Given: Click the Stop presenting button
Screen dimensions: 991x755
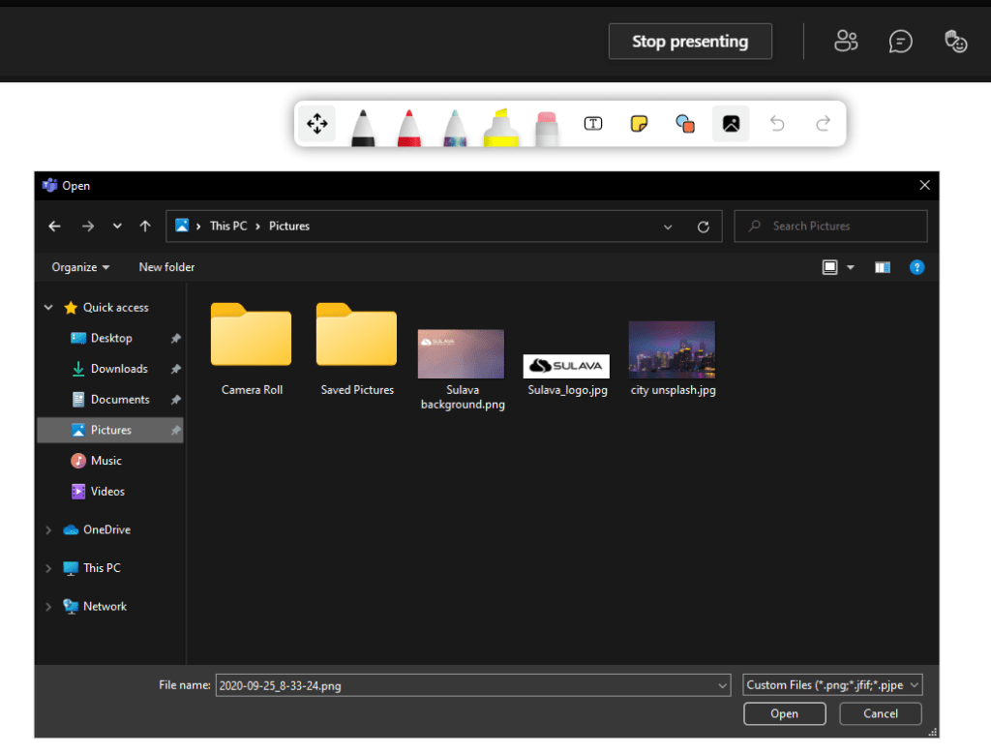Looking at the screenshot, I should click(690, 42).
